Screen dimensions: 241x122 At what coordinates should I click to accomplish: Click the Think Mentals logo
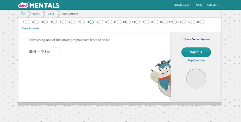point(39,5)
